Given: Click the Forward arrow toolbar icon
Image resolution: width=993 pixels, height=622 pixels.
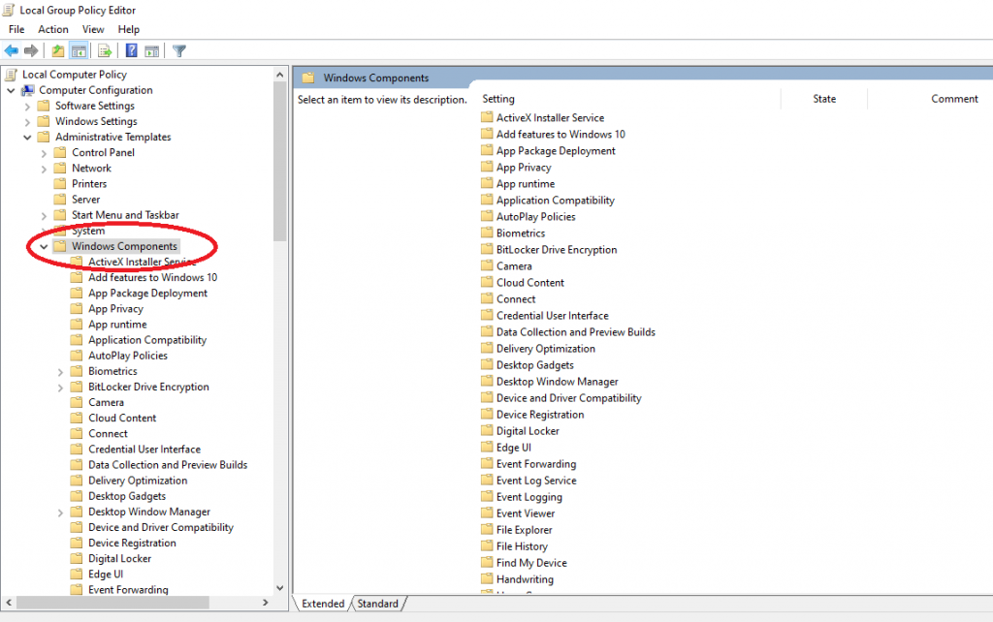Looking at the screenshot, I should click(x=31, y=51).
